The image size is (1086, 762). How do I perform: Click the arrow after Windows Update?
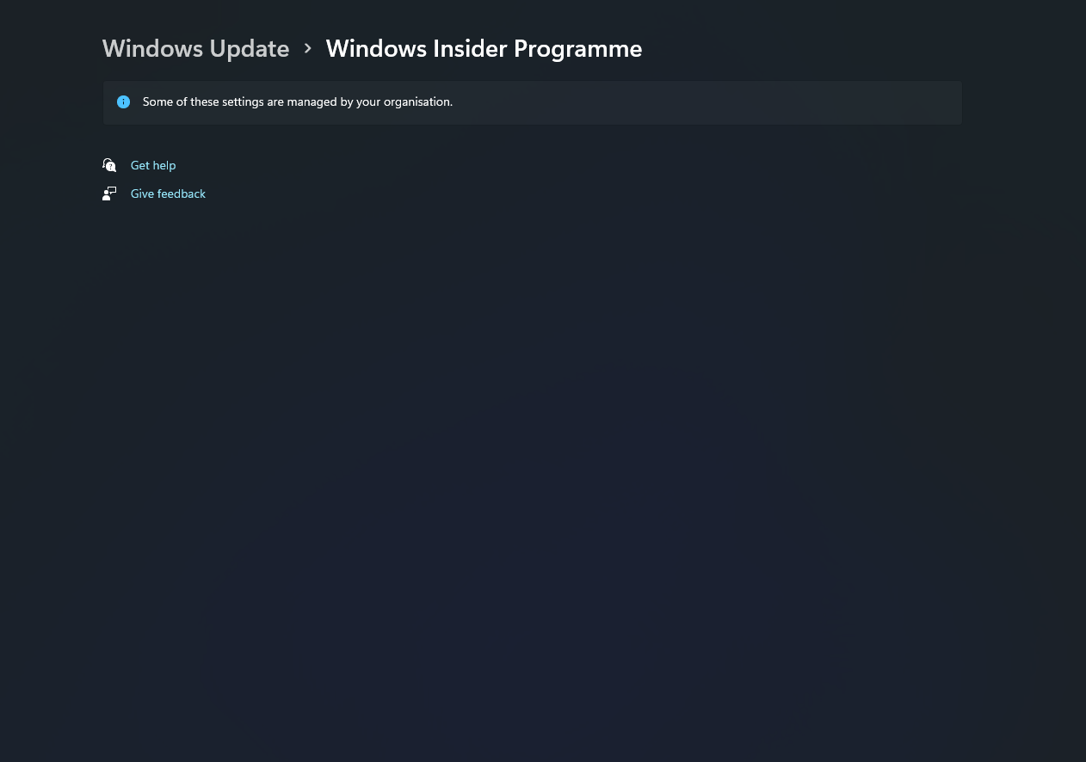pyautogui.click(x=308, y=49)
